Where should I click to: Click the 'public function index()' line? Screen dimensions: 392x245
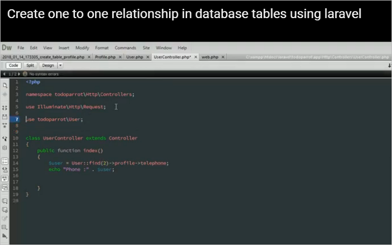70,150
